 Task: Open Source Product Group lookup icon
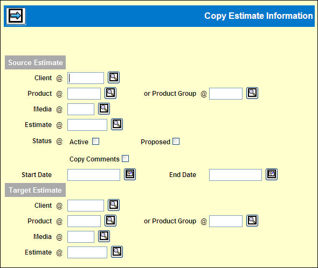pos(252,93)
